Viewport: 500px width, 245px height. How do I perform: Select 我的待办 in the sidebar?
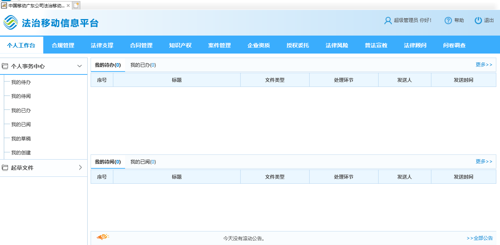coord(21,82)
